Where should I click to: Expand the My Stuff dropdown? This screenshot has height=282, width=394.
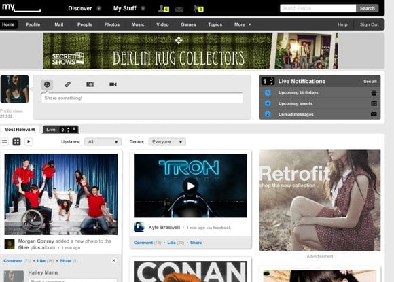coord(143,9)
